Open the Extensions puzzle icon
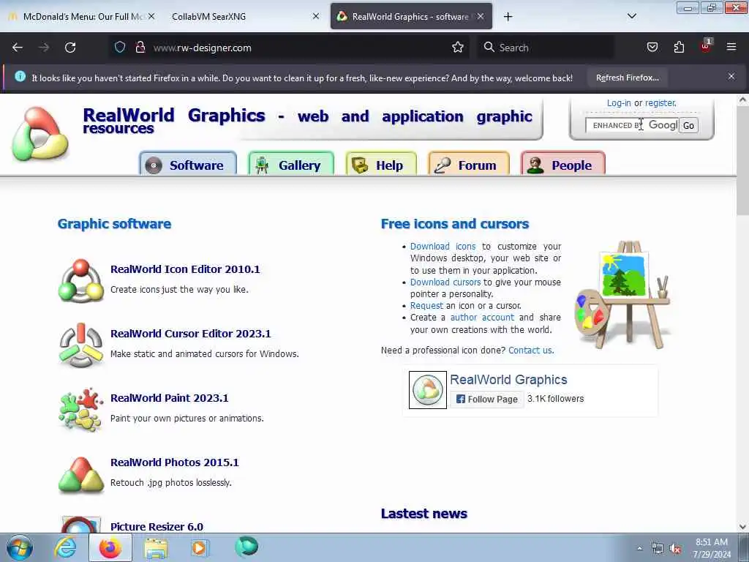749x562 pixels. 679,48
